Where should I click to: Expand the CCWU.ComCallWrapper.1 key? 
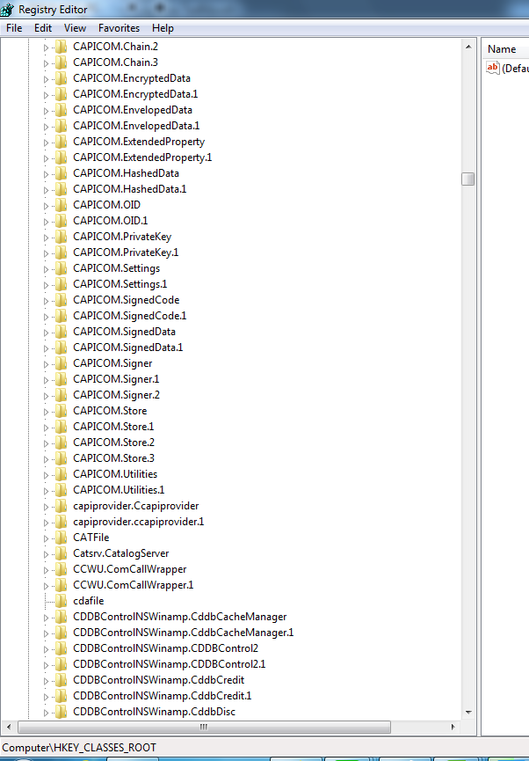[46, 586]
